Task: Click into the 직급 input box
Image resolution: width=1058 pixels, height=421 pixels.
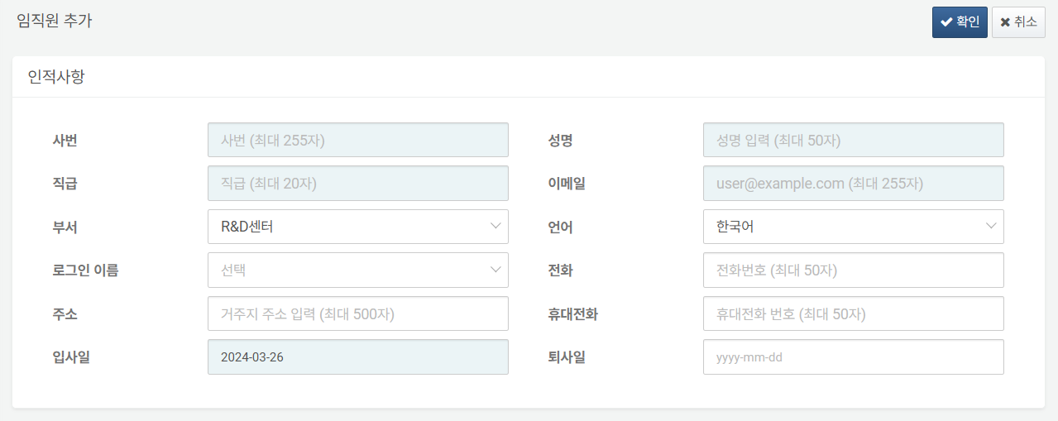Action: click(358, 184)
